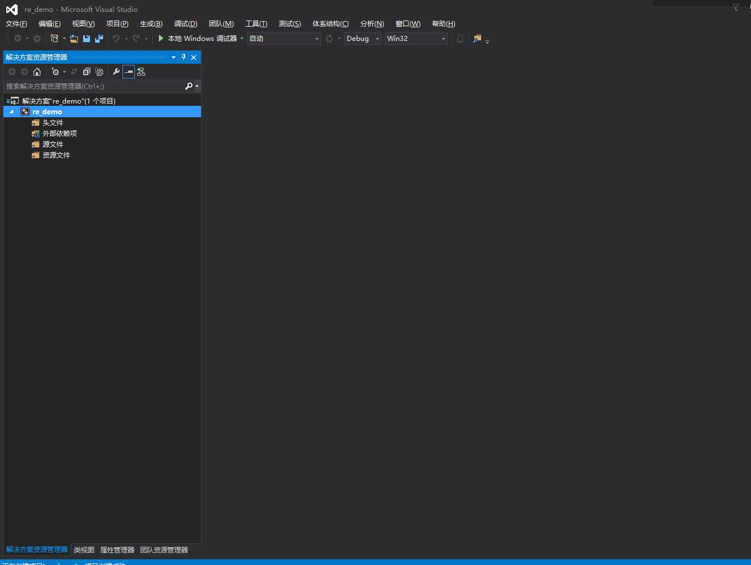Click in the Solution Explorer search box
The image size is (751, 565).
pos(94,86)
